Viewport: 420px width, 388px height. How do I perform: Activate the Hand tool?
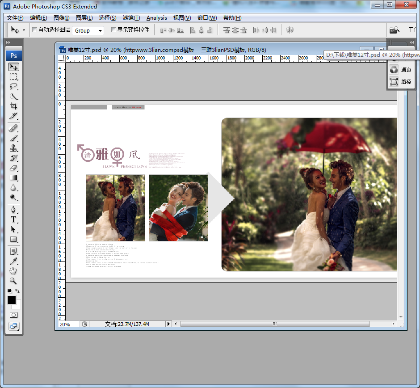click(x=13, y=271)
